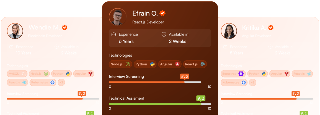Select the Node.js chip on Efrain's card
320x115 pixels.
pyautogui.click(x=120, y=64)
